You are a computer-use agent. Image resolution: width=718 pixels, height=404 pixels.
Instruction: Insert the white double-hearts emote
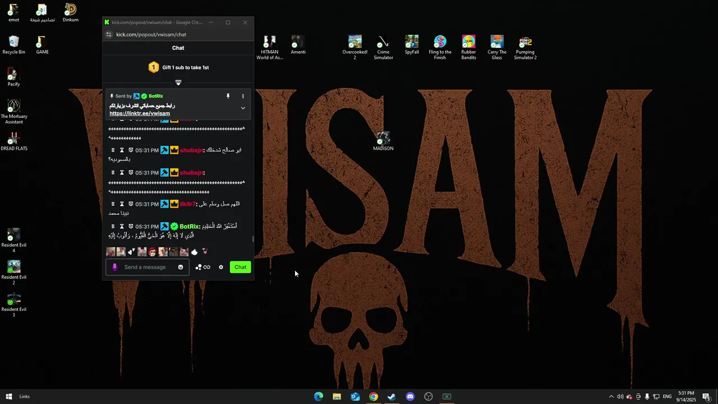pyautogui.click(x=131, y=252)
